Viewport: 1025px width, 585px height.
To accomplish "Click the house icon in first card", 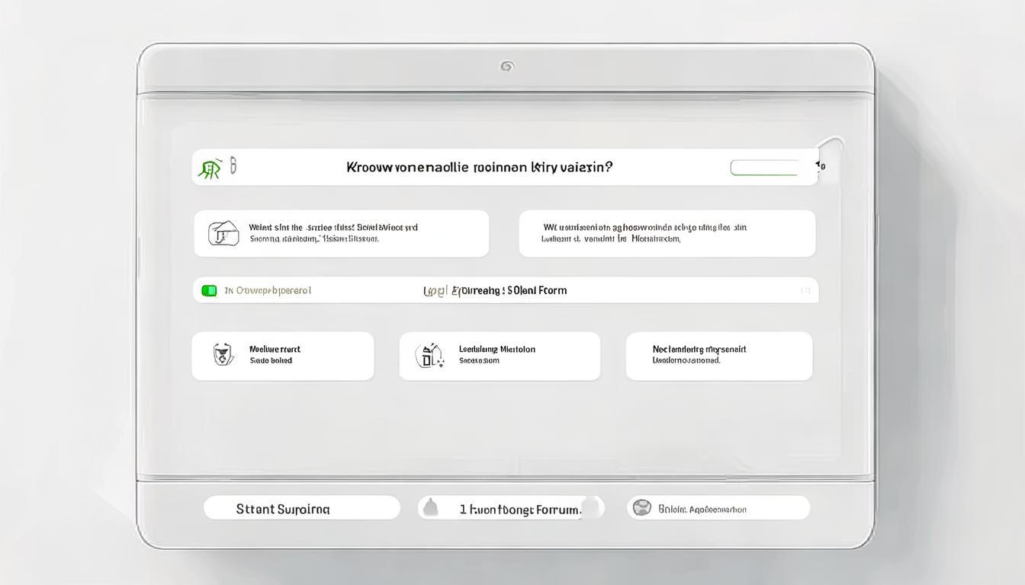I will coord(223,233).
